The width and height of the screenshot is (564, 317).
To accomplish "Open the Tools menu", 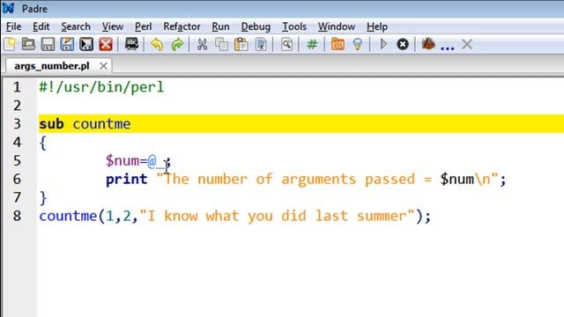I will [294, 26].
